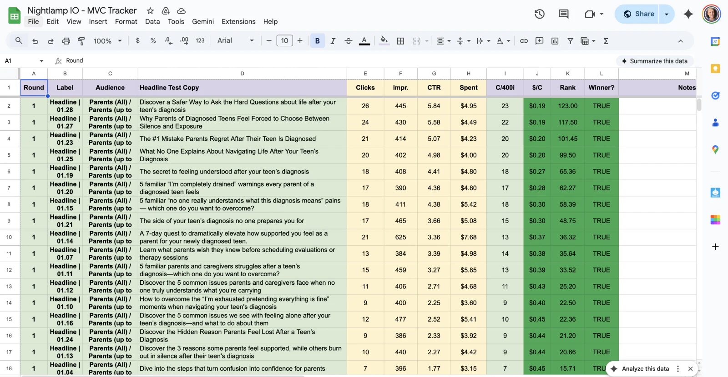728x377 pixels.
Task: Decrease the font size
Action: coord(269,41)
